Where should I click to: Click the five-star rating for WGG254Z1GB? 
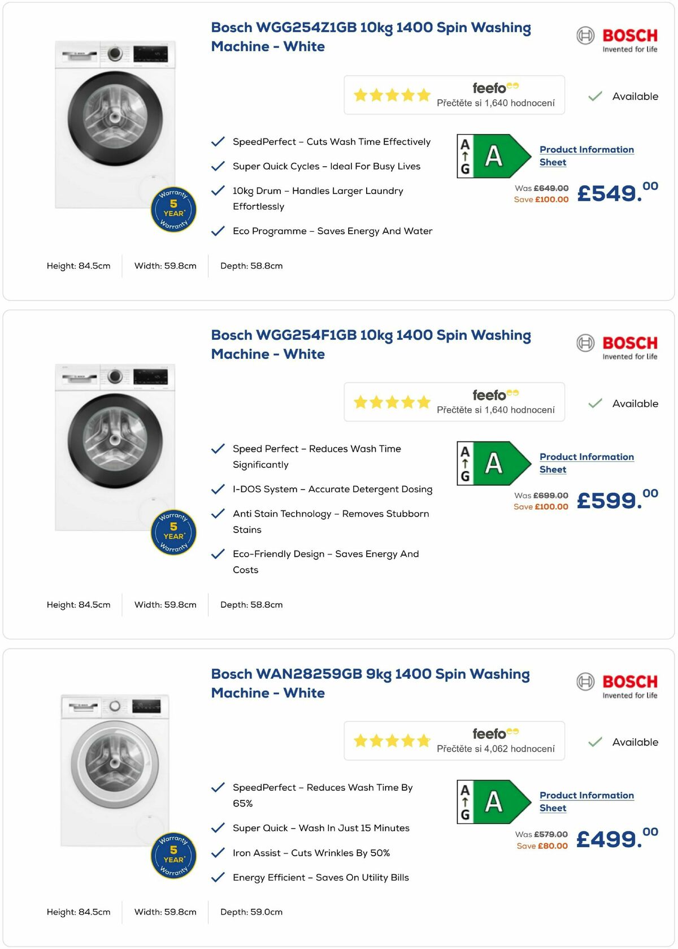click(391, 94)
